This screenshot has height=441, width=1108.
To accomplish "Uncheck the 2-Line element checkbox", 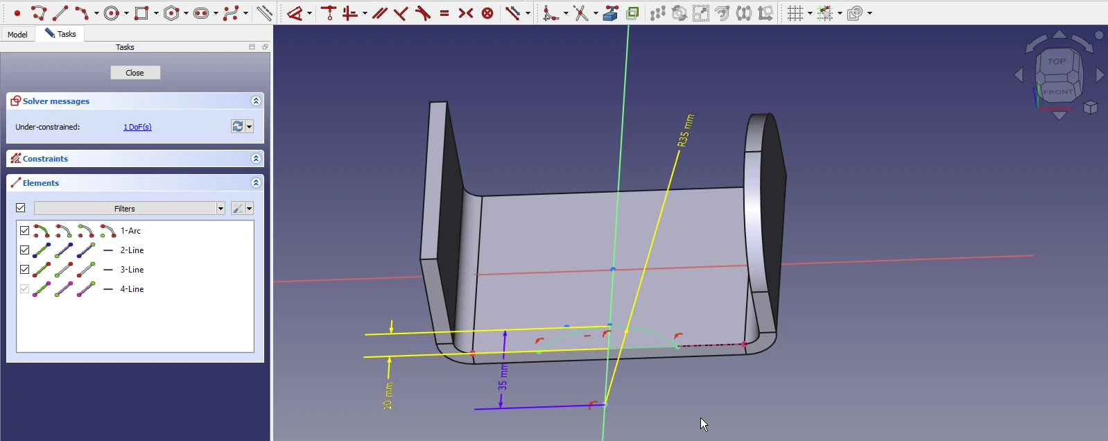I will (x=25, y=250).
